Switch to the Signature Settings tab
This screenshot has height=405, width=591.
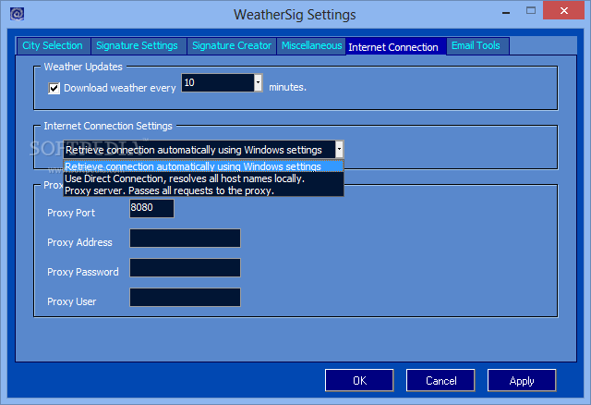point(138,46)
